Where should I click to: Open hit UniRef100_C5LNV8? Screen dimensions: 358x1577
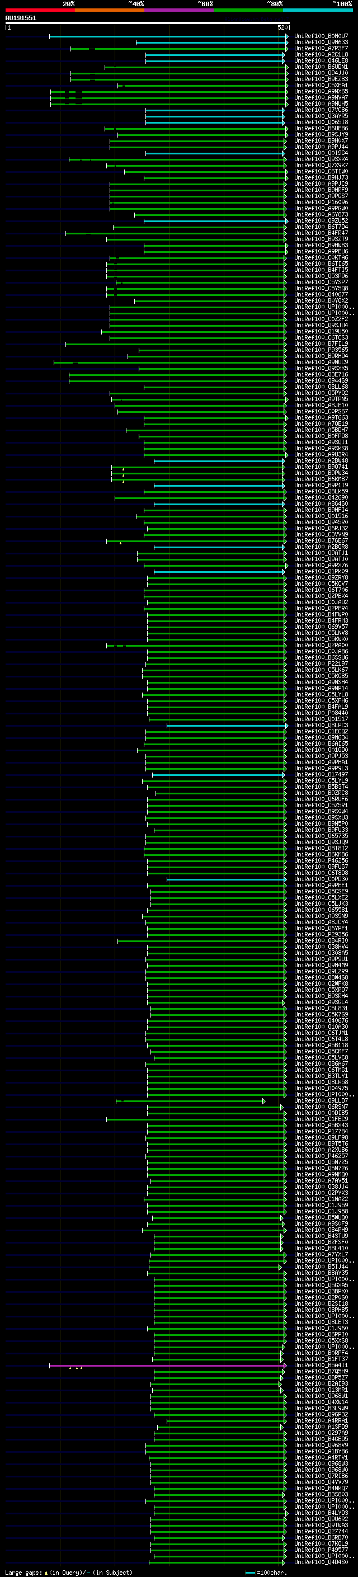click(x=321, y=633)
